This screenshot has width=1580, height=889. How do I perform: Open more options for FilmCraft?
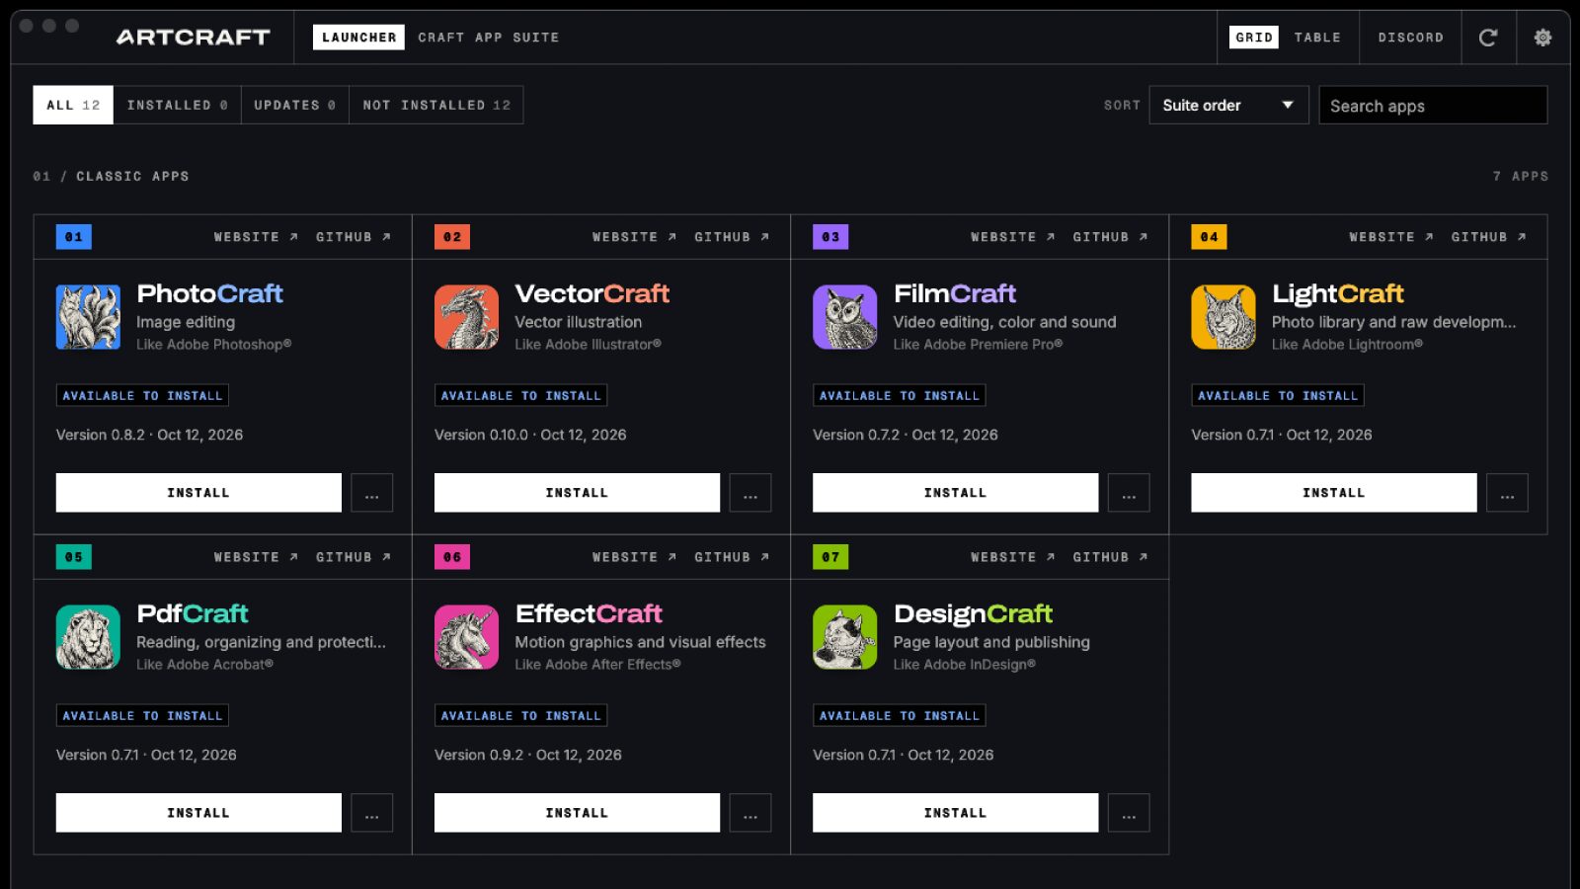point(1129,493)
